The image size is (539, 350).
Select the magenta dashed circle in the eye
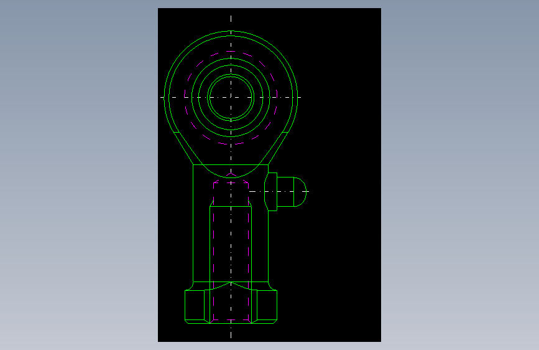point(231,98)
